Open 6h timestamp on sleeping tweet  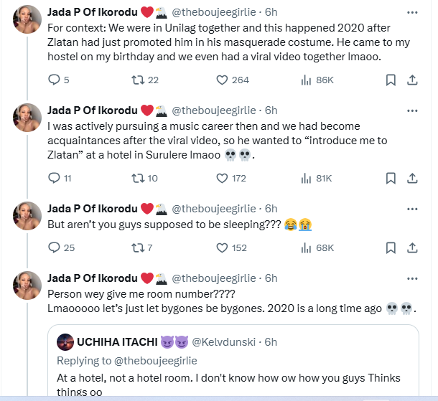pos(271,209)
